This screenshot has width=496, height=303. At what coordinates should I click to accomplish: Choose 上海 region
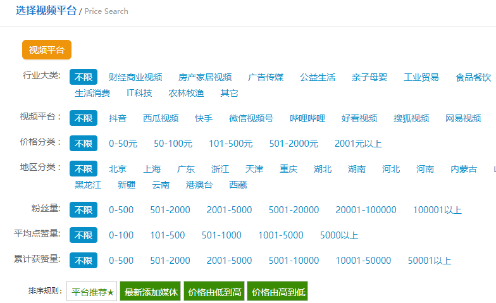152,169
